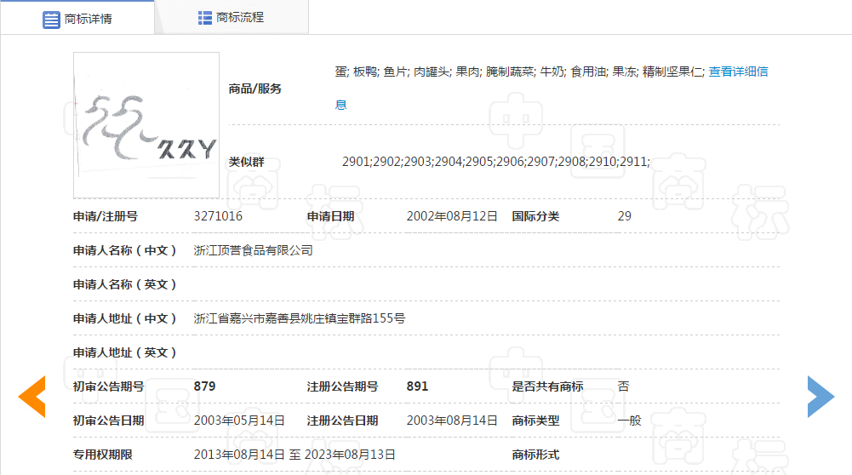Select preliminary announcement date 2003年05月14日

[239, 421]
